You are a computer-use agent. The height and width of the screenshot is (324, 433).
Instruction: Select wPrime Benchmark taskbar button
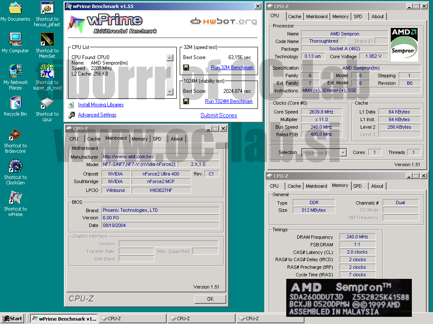[63, 319]
